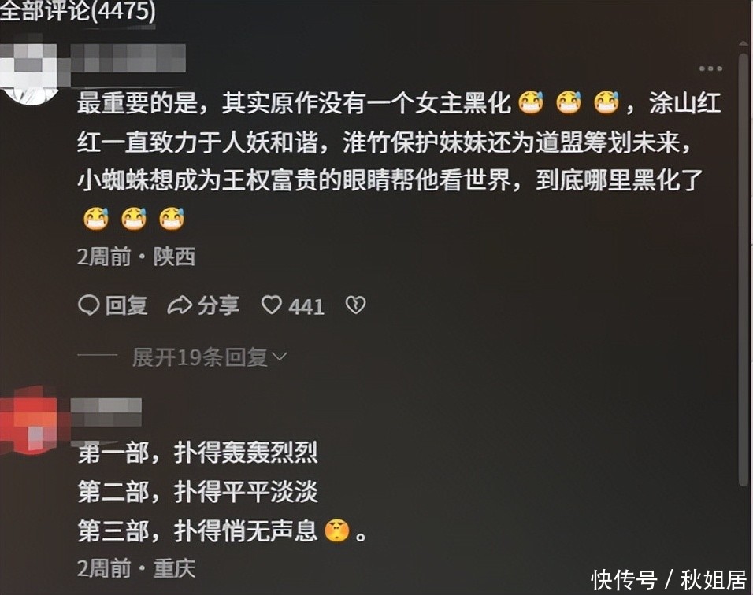753x595 pixels.
Task: Click the reply speech bubble icon
Action: coord(88,305)
